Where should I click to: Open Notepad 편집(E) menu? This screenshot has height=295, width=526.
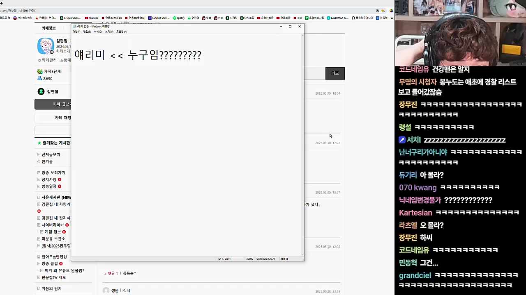click(87, 32)
